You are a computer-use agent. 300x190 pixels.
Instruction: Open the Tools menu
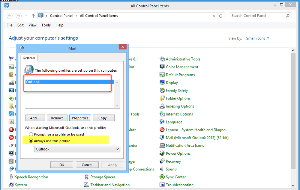click(x=46, y=25)
